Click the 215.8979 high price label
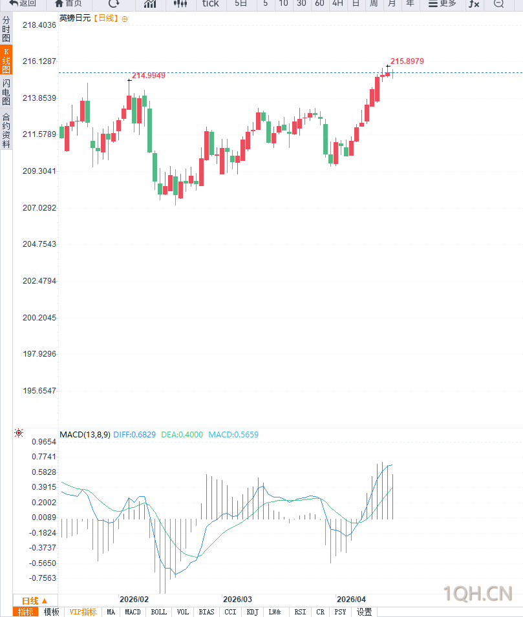523x617 pixels. coord(407,61)
